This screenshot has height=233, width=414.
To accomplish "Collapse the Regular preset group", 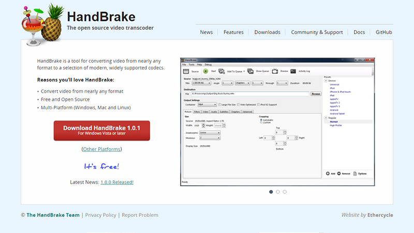I will 326,118.
